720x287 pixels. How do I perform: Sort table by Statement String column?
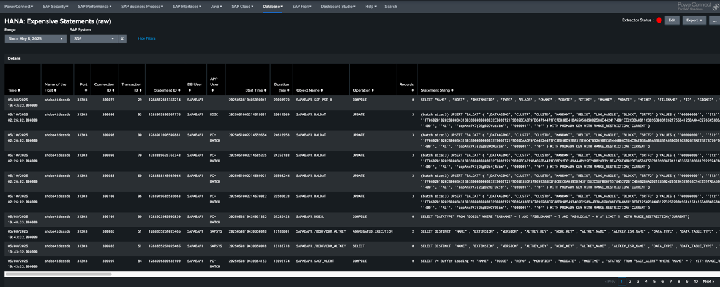pyautogui.click(x=438, y=90)
